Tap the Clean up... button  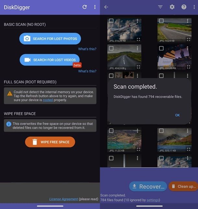[x=183, y=186]
